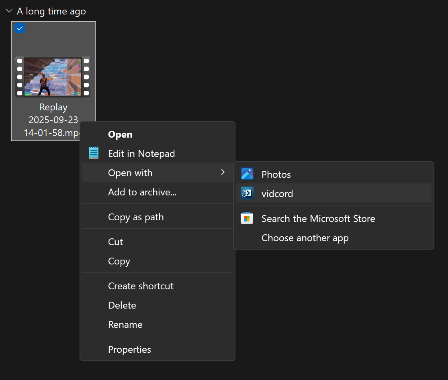The height and width of the screenshot is (380, 448).
Task: Select Choose another app
Action: [x=334, y=238]
